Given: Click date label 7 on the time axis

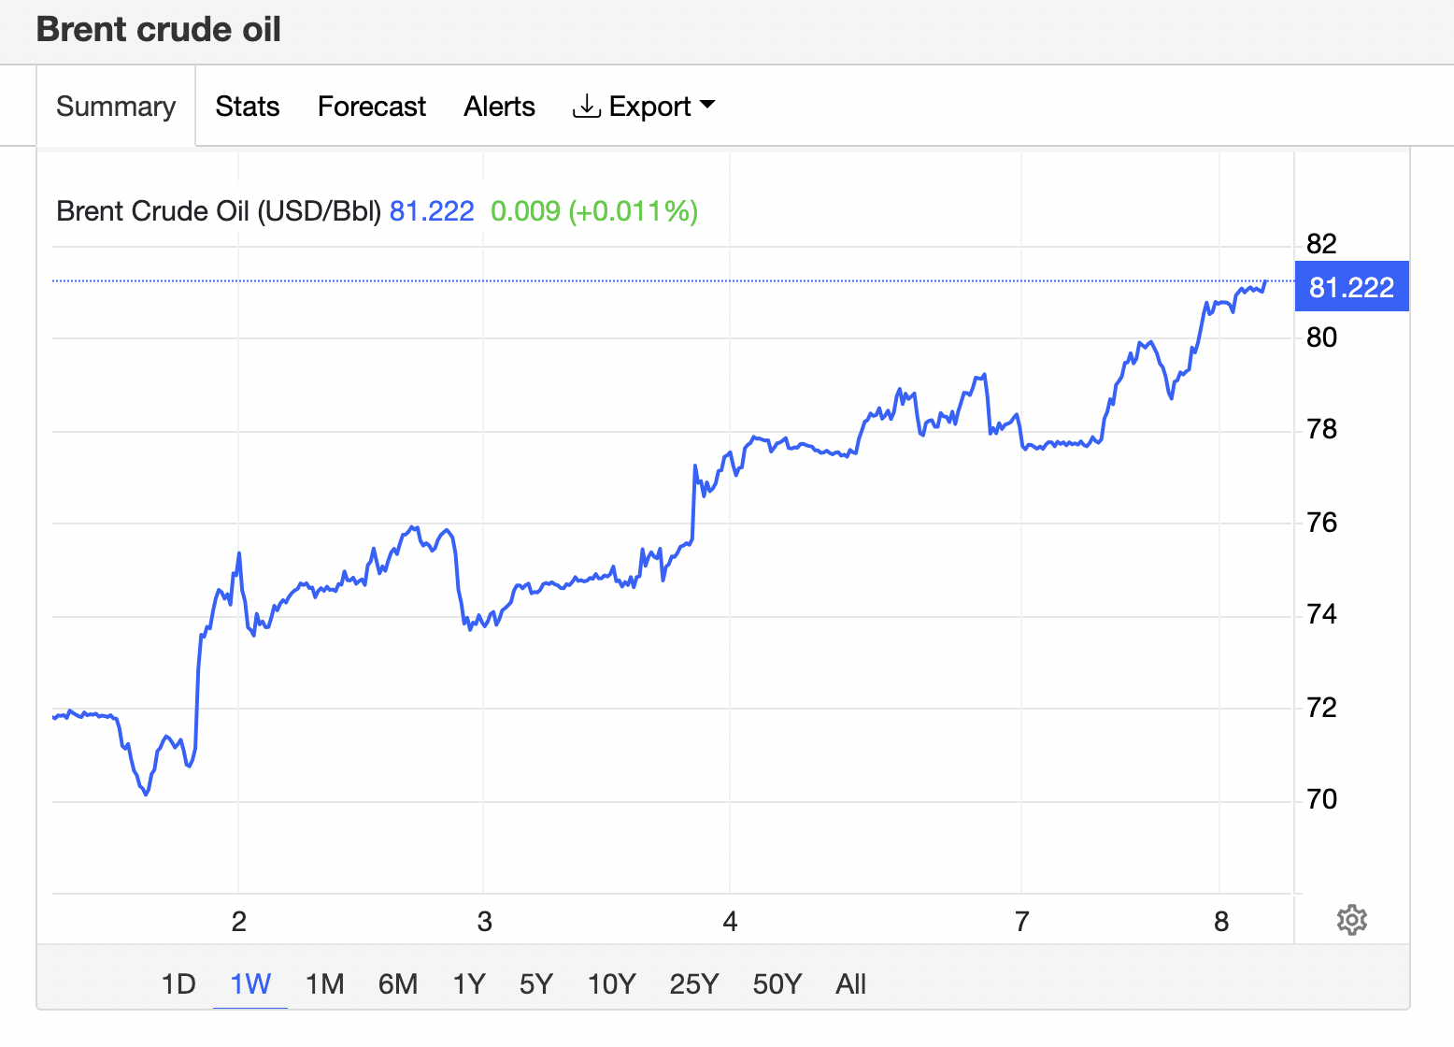Looking at the screenshot, I should coord(1021,922).
